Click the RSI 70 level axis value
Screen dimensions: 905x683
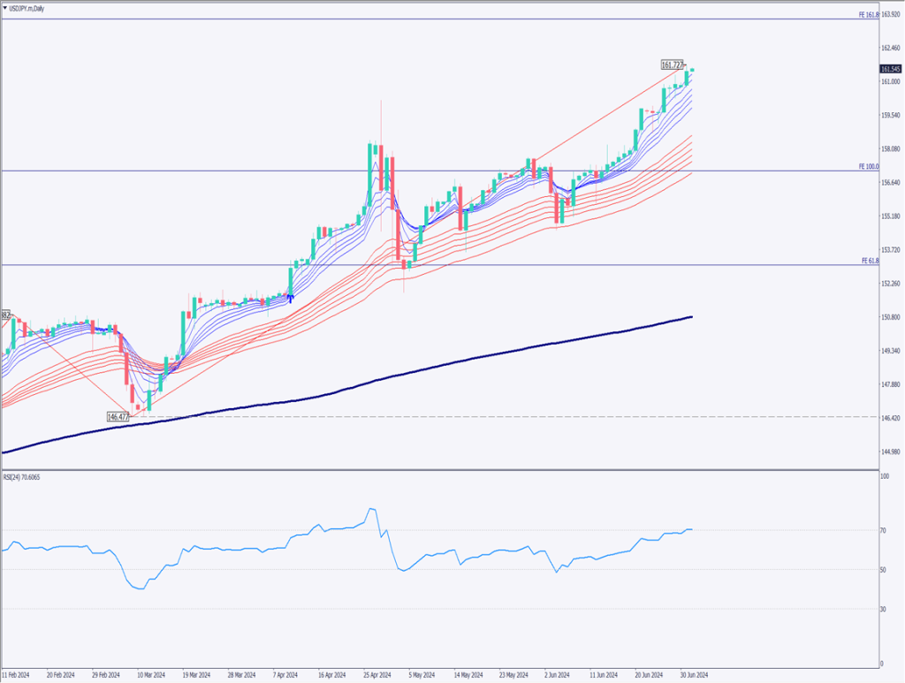tap(883, 530)
